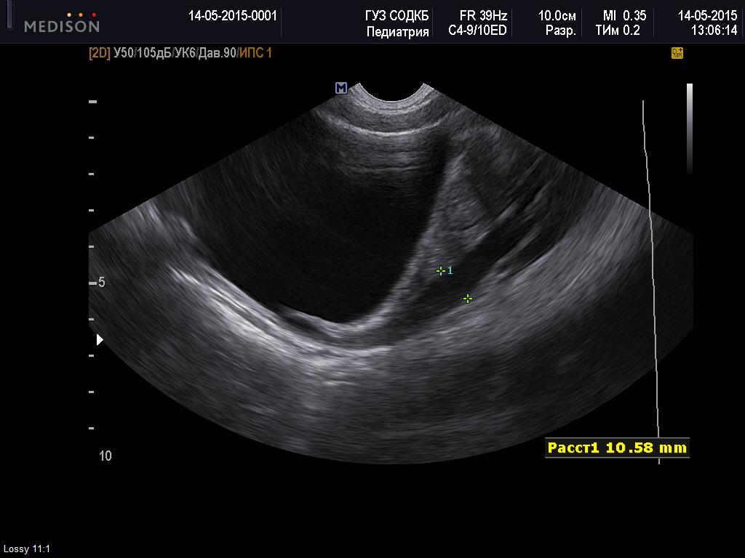This screenshot has height=558, width=745.
Task: Click the ГУЗ СОДКБ hospital name
Action: tap(397, 15)
